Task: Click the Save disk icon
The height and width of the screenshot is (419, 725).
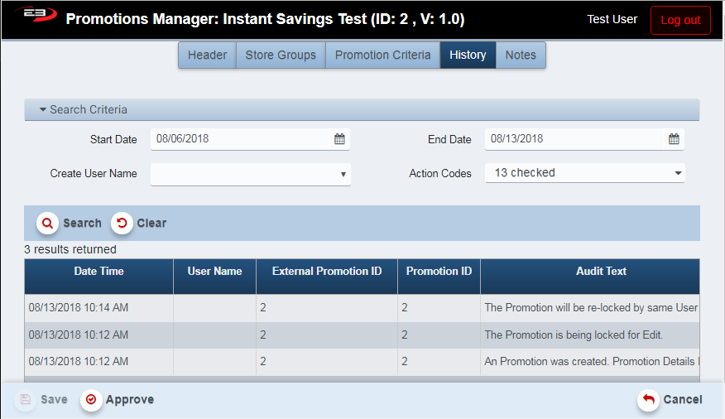Action: pos(26,400)
